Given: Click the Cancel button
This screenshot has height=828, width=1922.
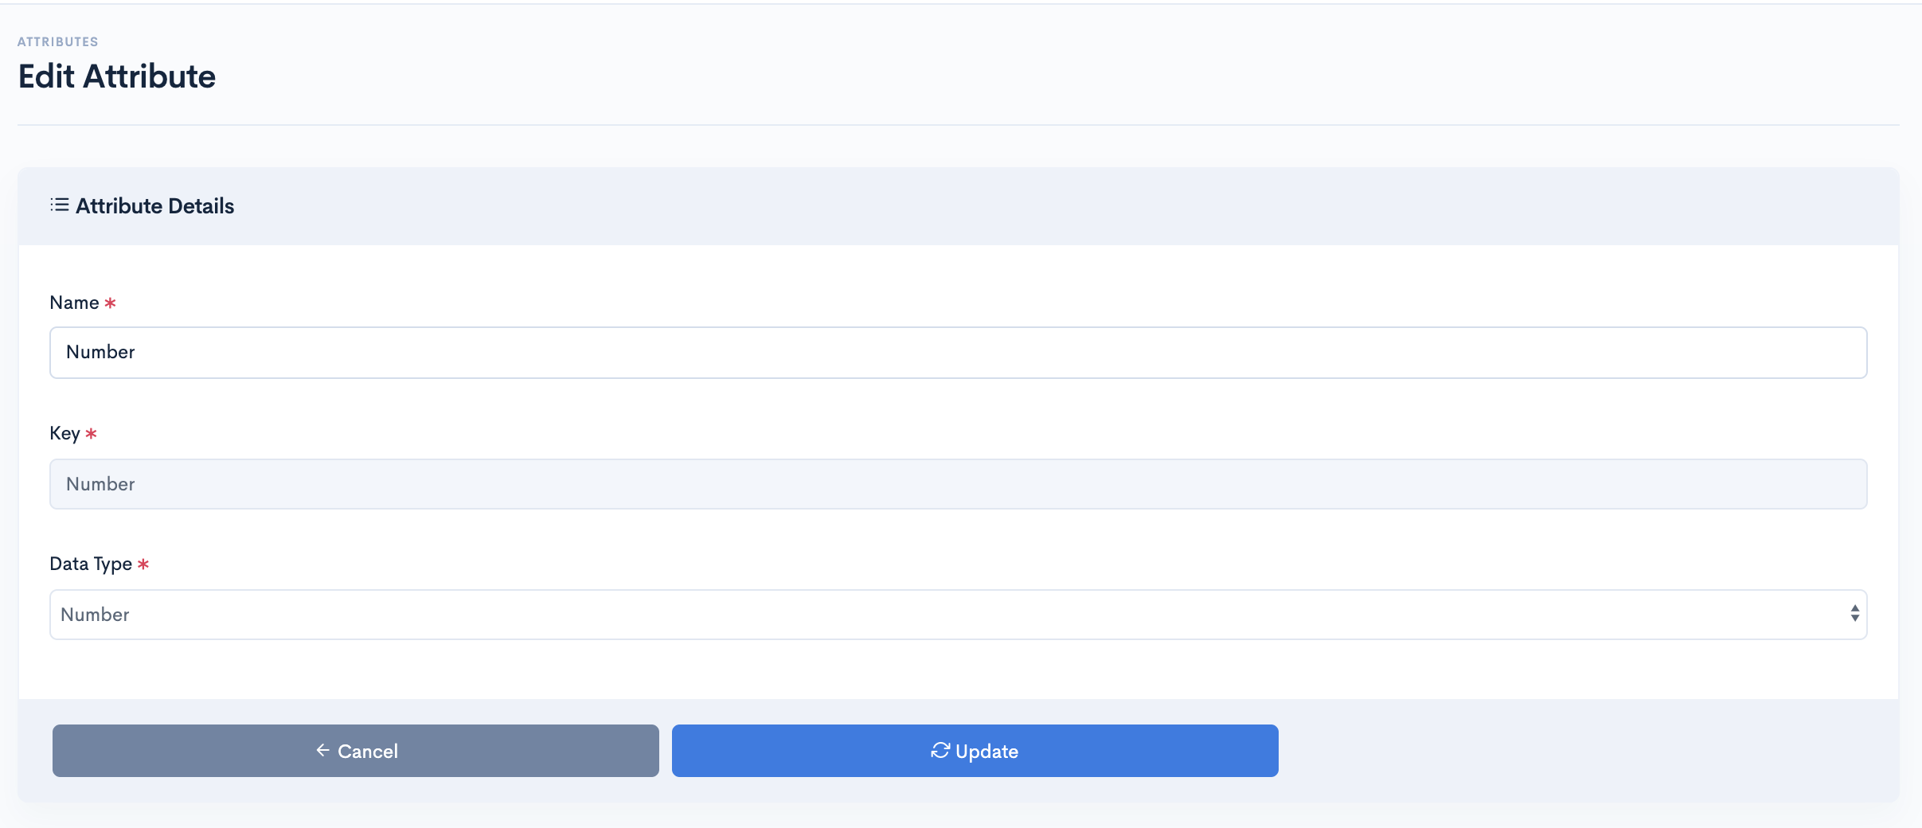Looking at the screenshot, I should [x=356, y=751].
